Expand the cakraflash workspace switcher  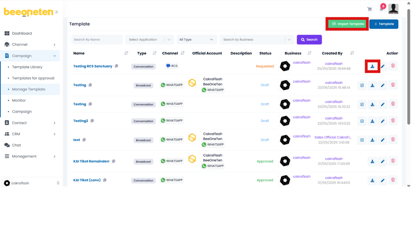(58, 183)
